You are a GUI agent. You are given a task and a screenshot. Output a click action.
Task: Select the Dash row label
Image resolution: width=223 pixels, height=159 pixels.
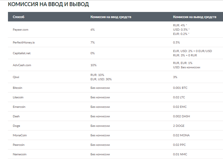(x=16, y=116)
